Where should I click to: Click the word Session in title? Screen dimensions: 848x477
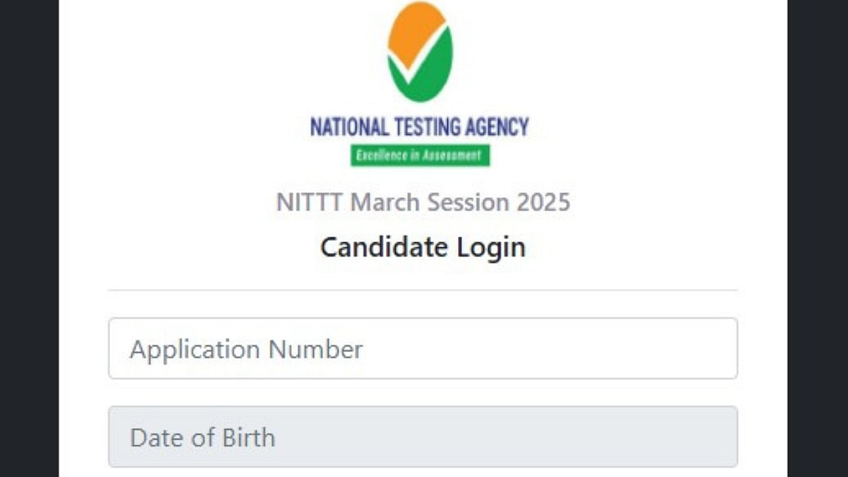467,202
